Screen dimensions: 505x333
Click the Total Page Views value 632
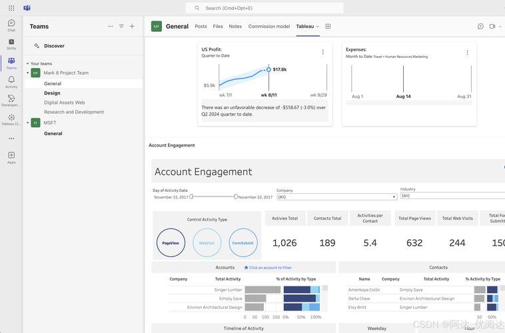point(414,243)
